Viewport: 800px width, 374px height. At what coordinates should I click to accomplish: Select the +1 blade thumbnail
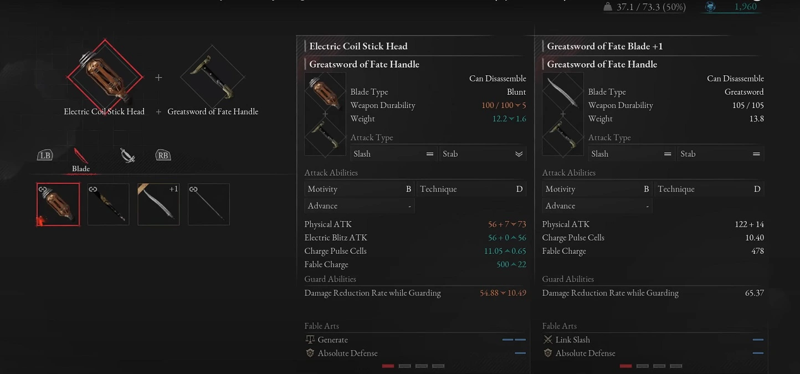click(x=158, y=204)
